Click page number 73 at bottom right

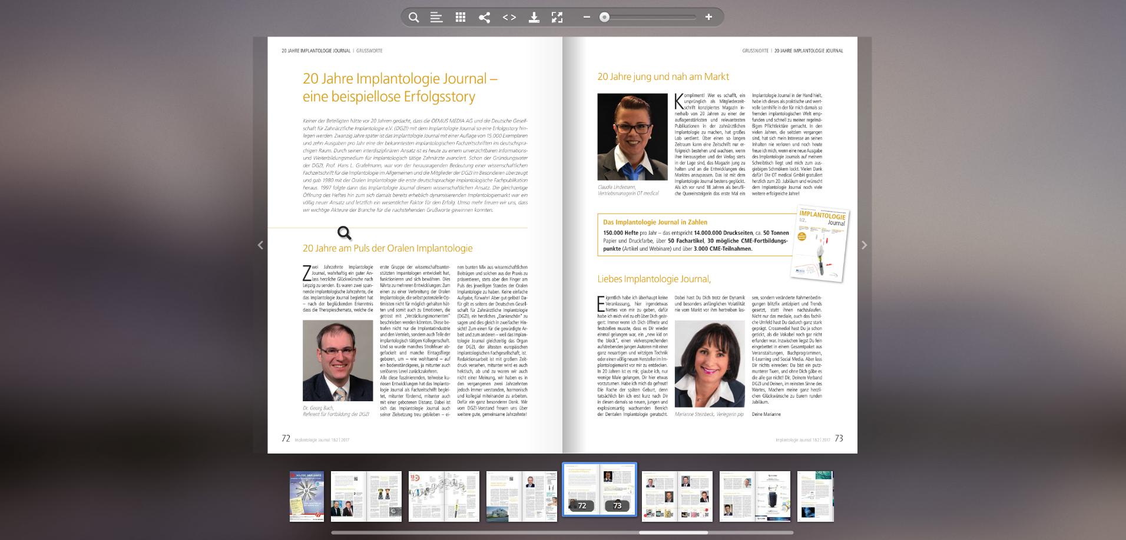pyautogui.click(x=839, y=438)
